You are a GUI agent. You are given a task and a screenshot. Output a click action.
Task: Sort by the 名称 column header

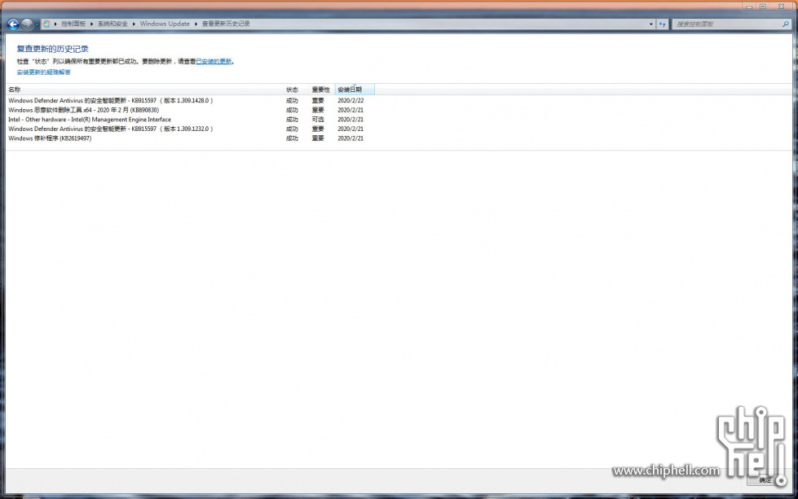[144, 90]
